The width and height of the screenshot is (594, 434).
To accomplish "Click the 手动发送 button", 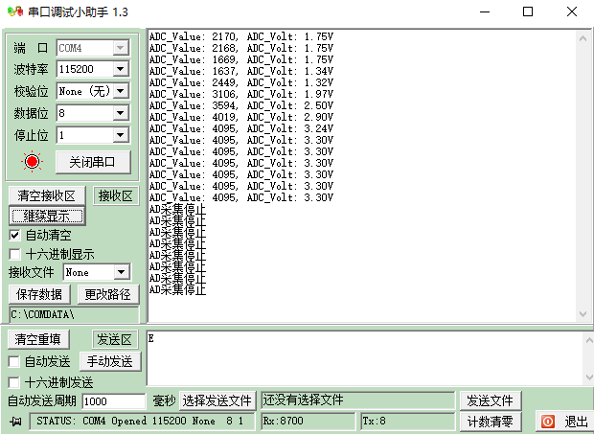I will (x=110, y=361).
